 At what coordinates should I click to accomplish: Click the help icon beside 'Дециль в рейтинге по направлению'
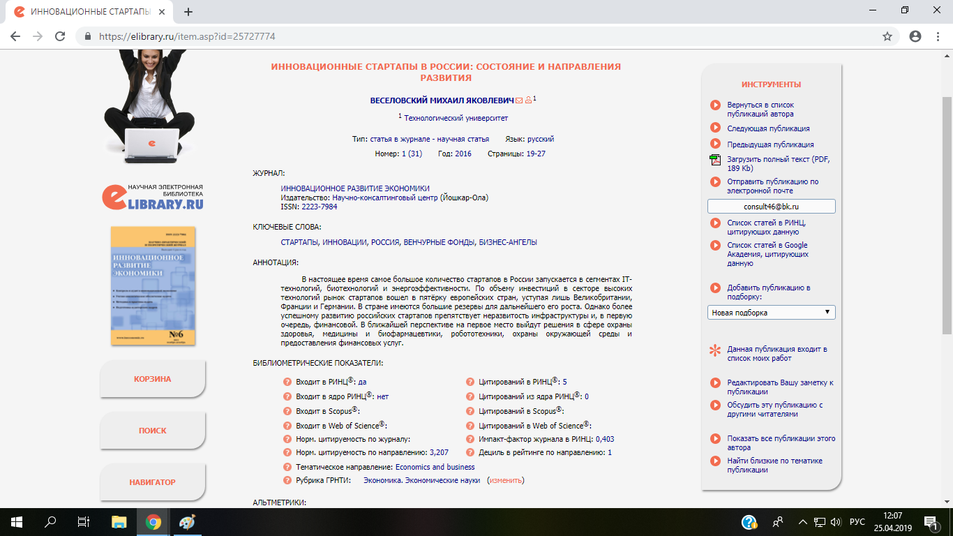click(x=470, y=452)
